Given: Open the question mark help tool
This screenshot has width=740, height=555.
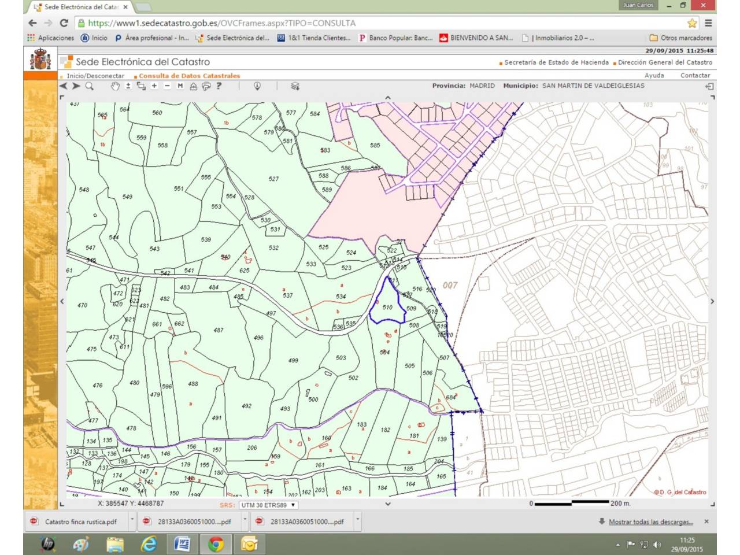Looking at the screenshot, I should [x=219, y=86].
